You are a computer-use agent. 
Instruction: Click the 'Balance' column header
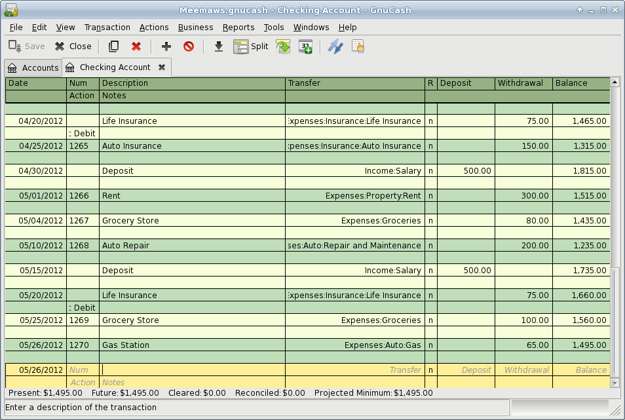[582, 83]
